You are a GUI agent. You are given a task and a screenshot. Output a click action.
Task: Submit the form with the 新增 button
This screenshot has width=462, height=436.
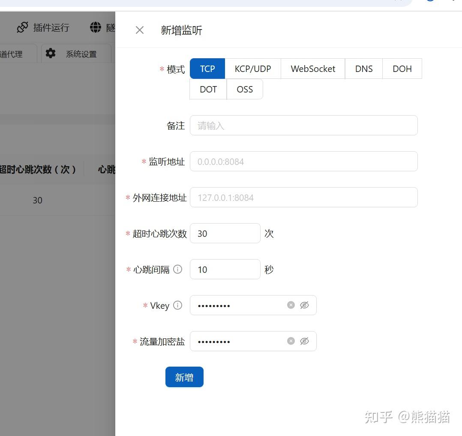tap(184, 377)
